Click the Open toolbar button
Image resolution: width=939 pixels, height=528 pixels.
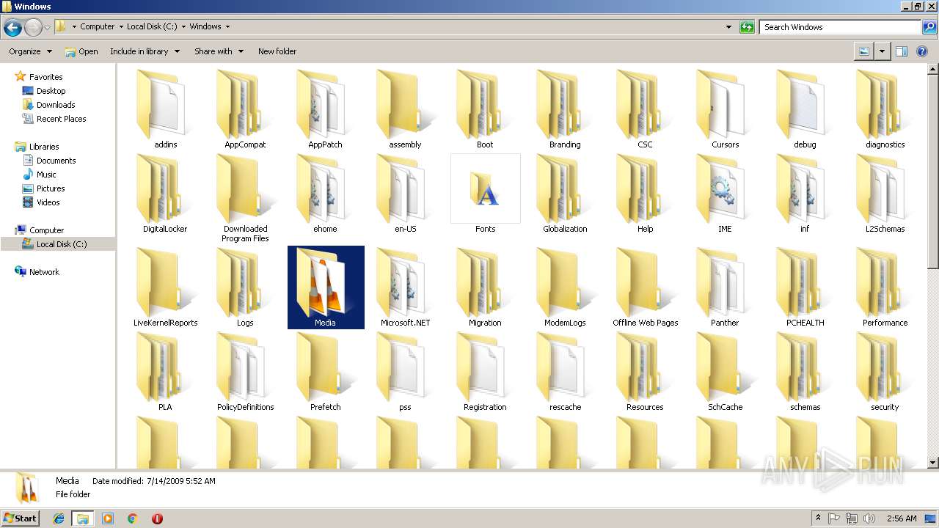[x=81, y=51]
